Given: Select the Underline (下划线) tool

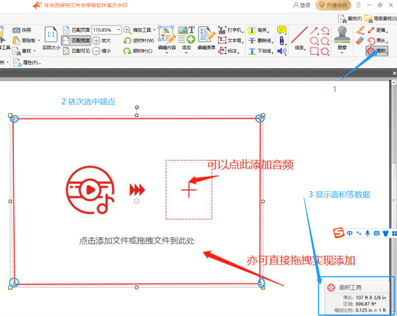Looking at the screenshot, I should coord(260,51).
